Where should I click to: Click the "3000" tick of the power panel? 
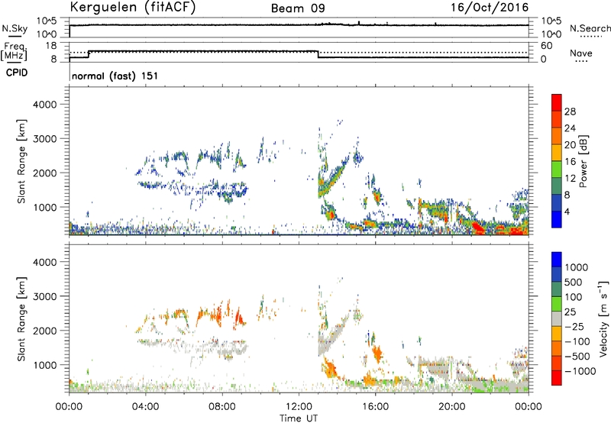[x=45, y=139]
